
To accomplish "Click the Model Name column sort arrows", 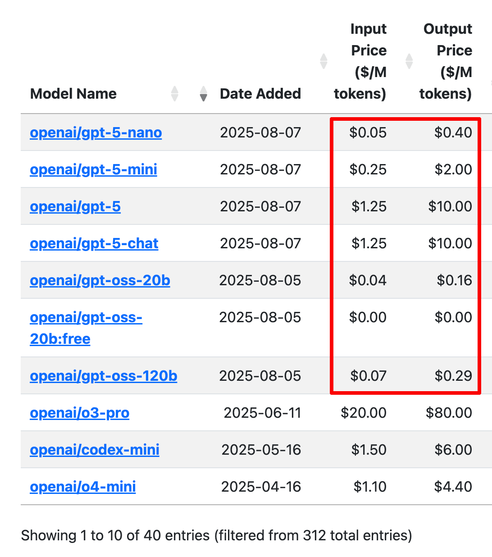I will click(x=175, y=94).
